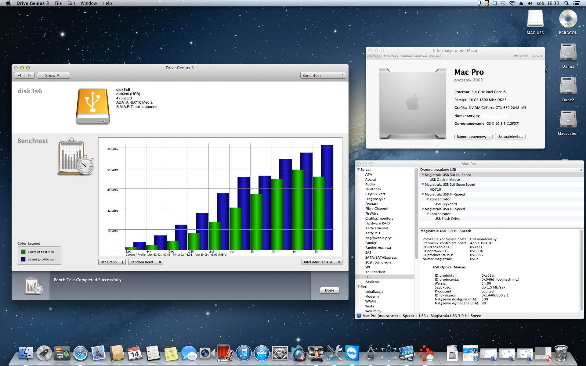
Task: Open the Mail app in the Dock
Action: (x=99, y=353)
